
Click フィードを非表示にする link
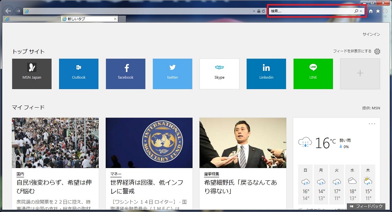click(352, 51)
